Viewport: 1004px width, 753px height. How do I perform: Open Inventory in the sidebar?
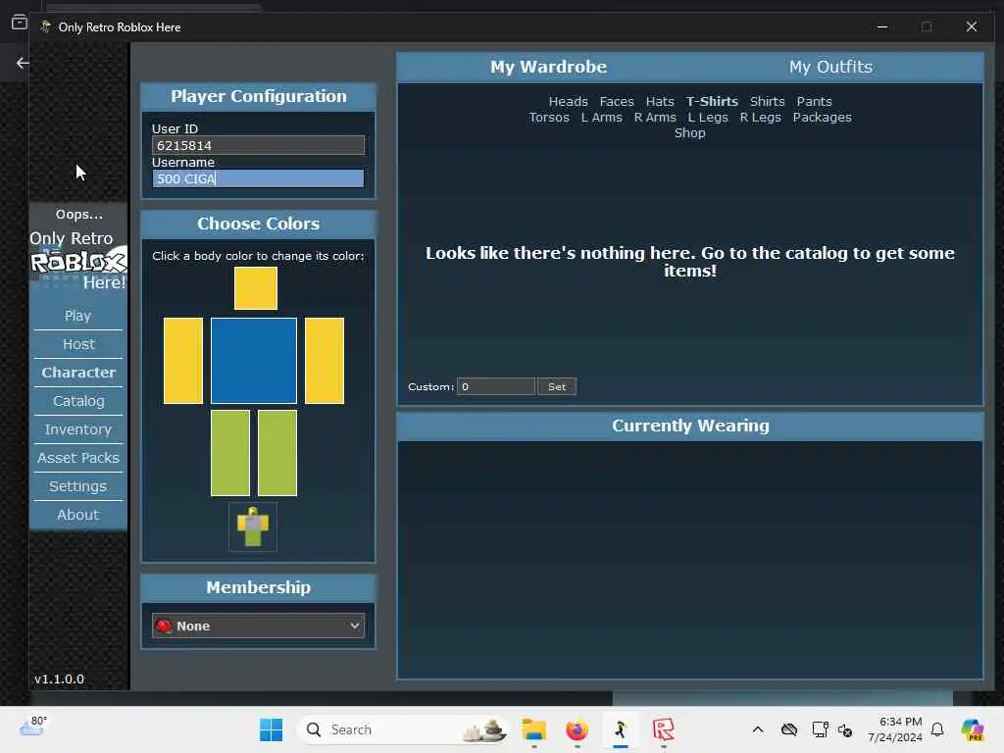pyautogui.click(x=78, y=429)
